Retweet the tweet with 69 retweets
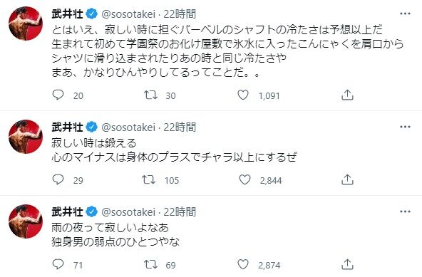The image size is (422, 277). [150, 265]
